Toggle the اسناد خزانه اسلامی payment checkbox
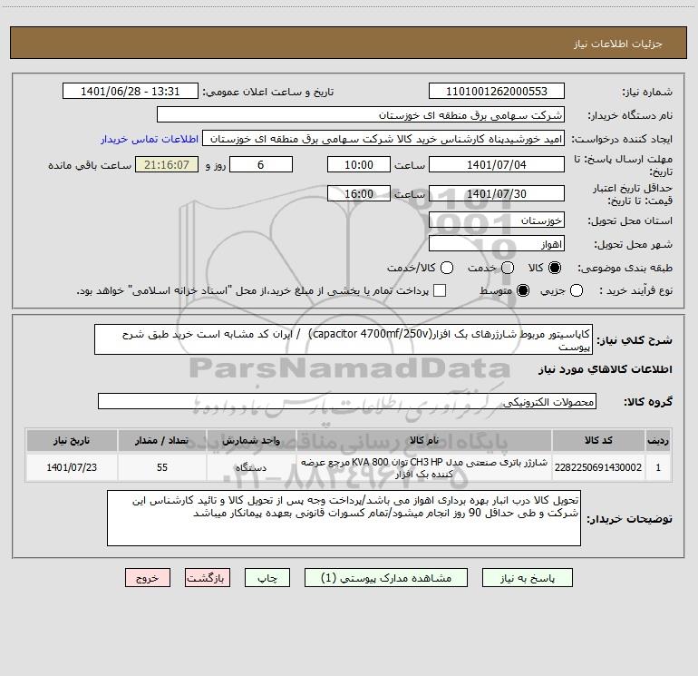Image resolution: width=698 pixels, height=676 pixels. click(440, 290)
